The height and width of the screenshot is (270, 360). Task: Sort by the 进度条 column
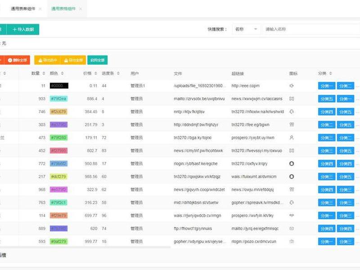coord(118,73)
